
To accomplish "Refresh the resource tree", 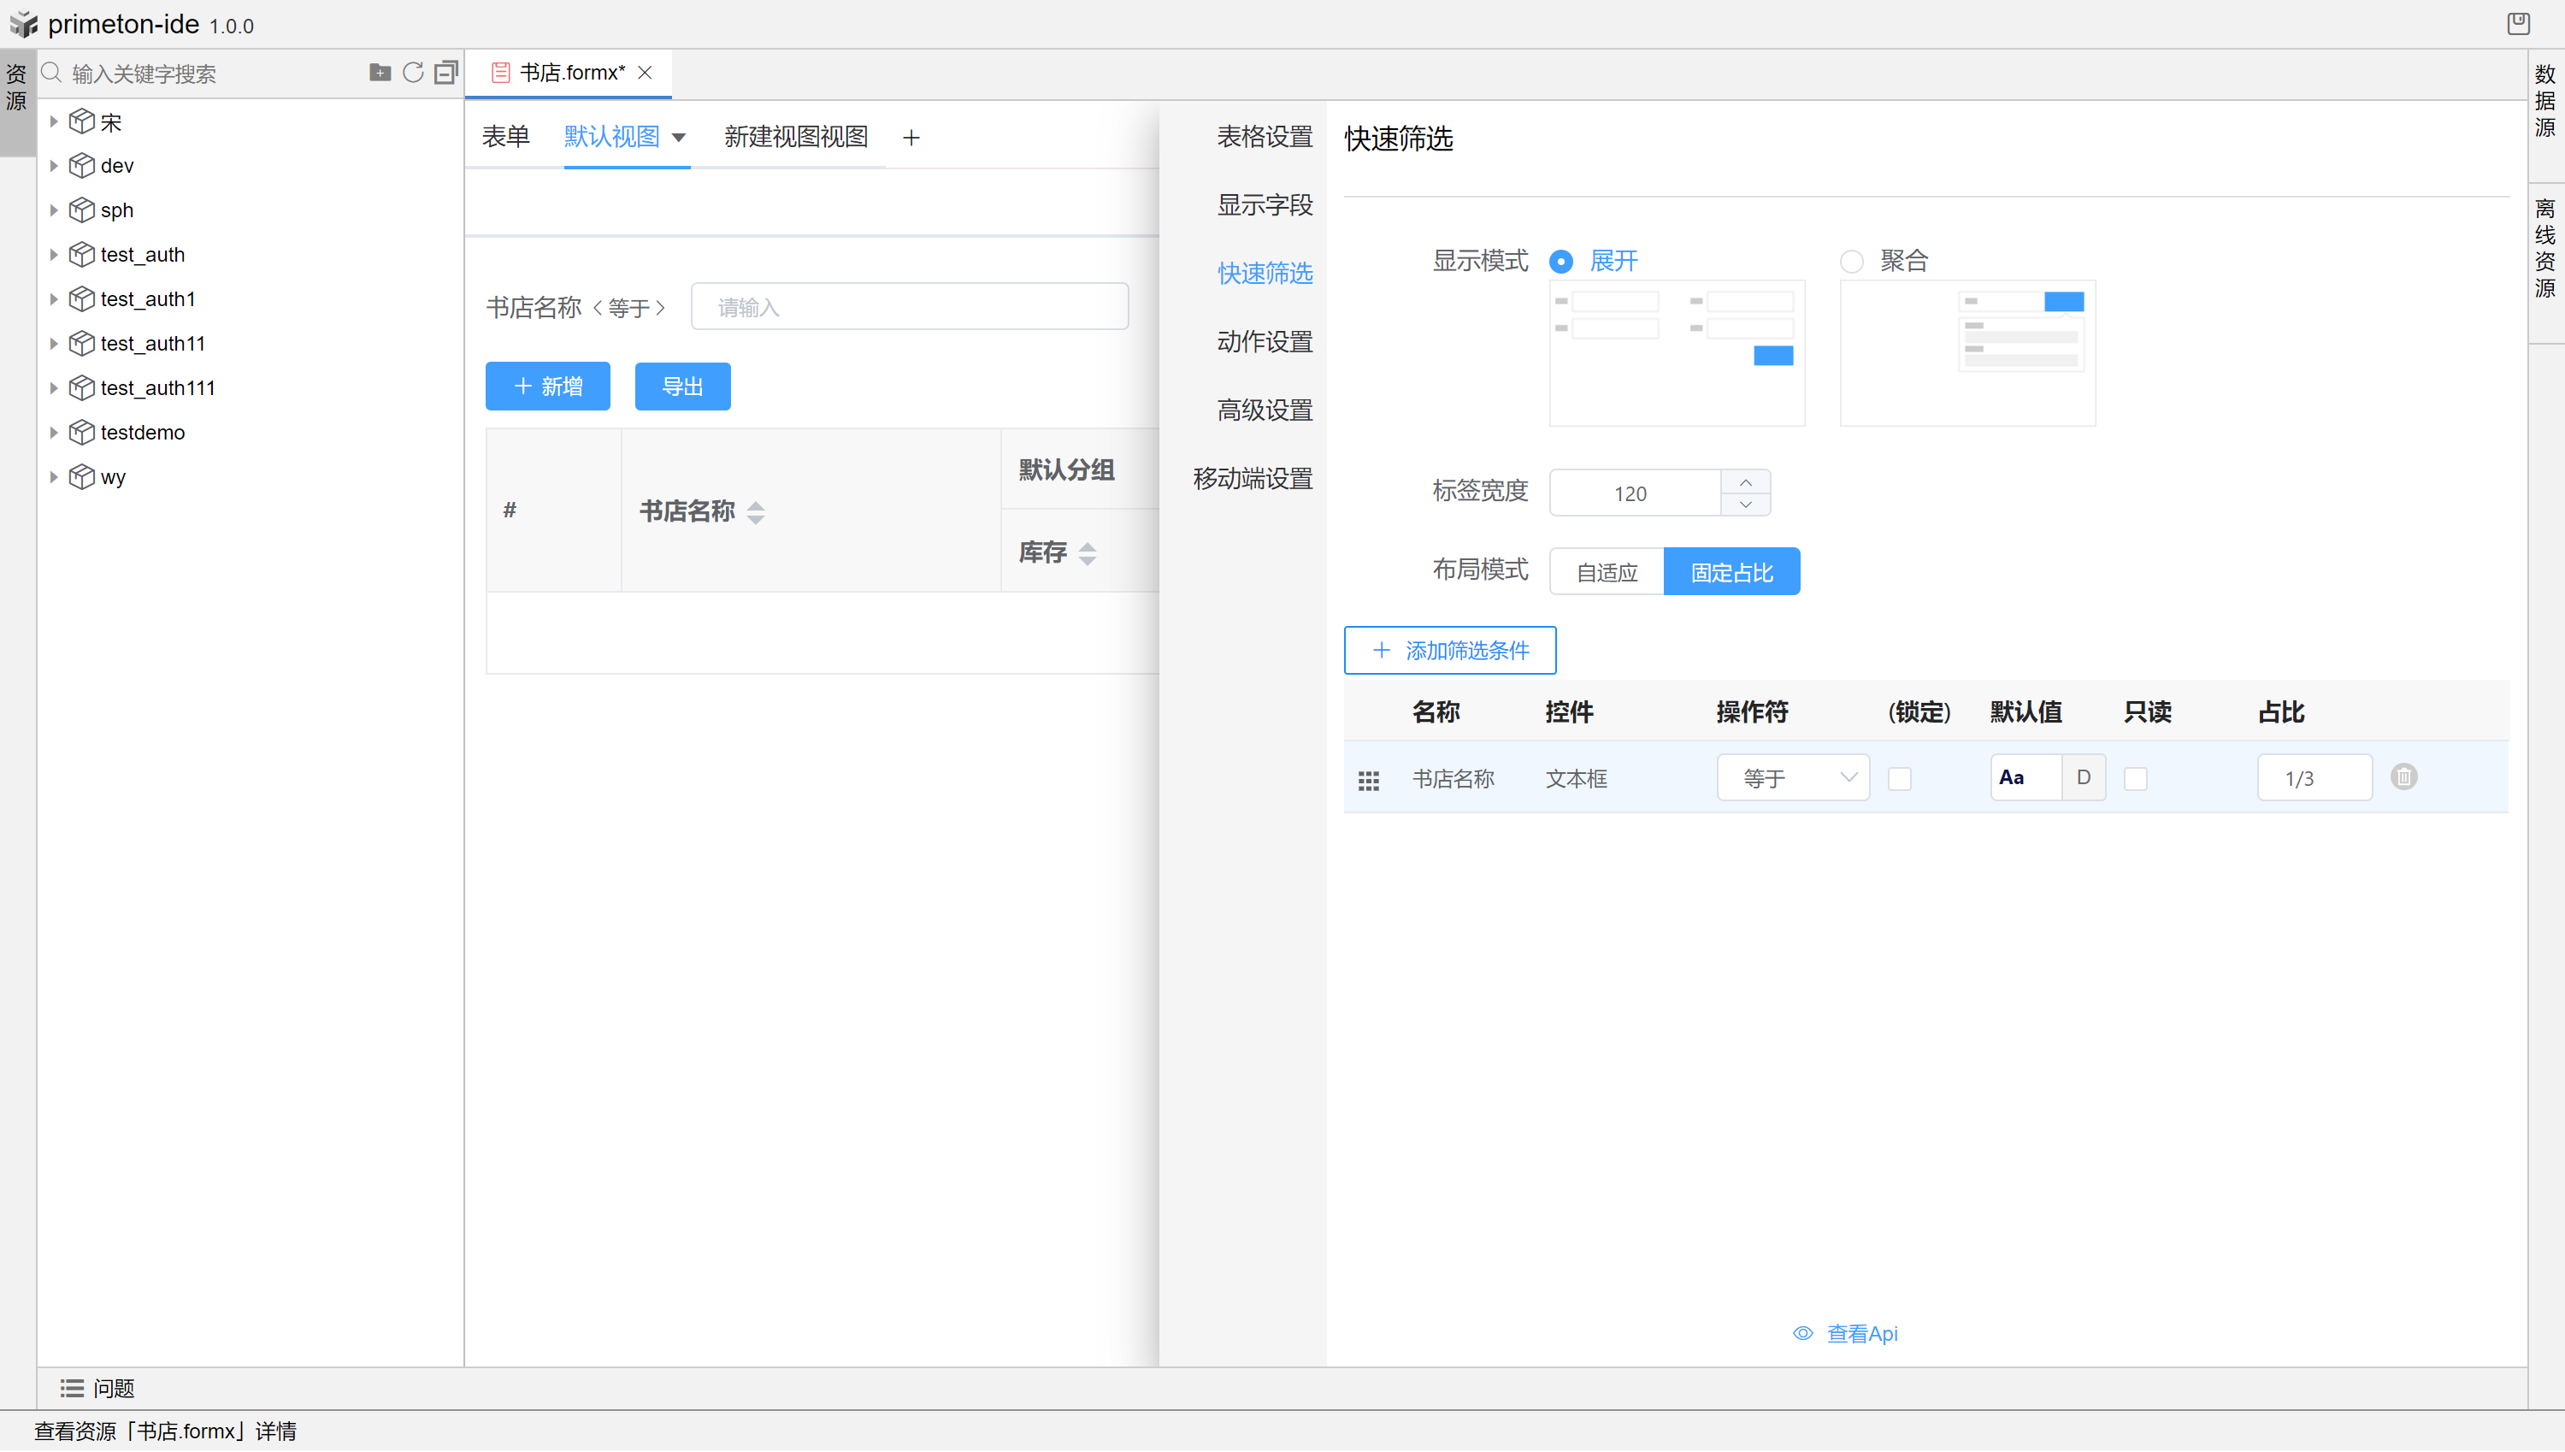I will (x=413, y=73).
